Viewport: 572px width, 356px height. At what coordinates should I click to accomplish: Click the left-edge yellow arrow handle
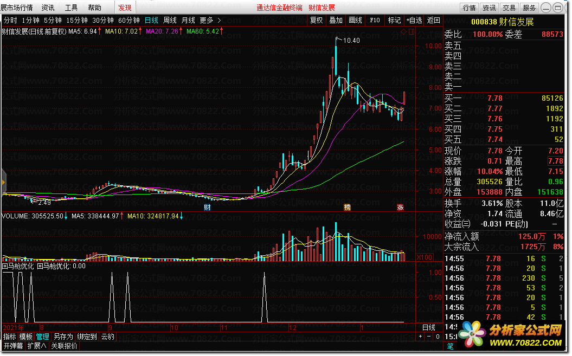click(4, 182)
